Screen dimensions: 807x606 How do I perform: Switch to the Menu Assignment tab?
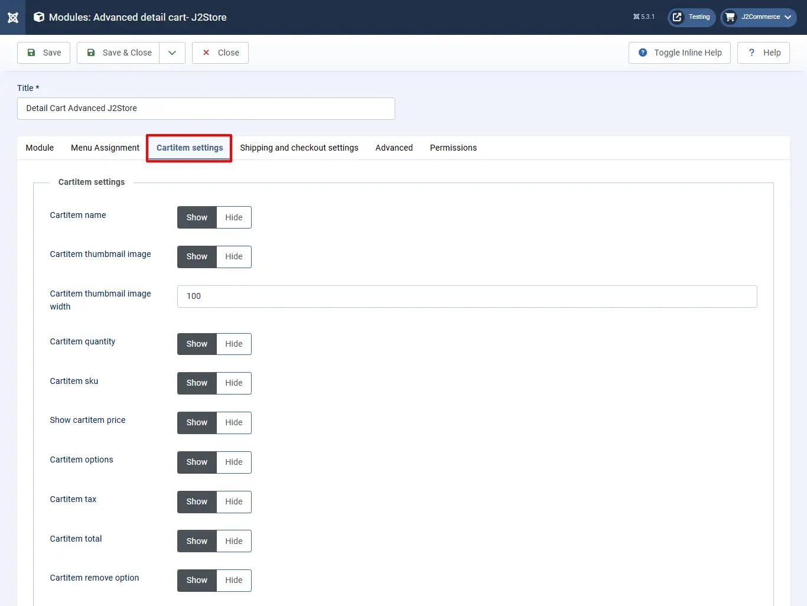click(x=105, y=148)
